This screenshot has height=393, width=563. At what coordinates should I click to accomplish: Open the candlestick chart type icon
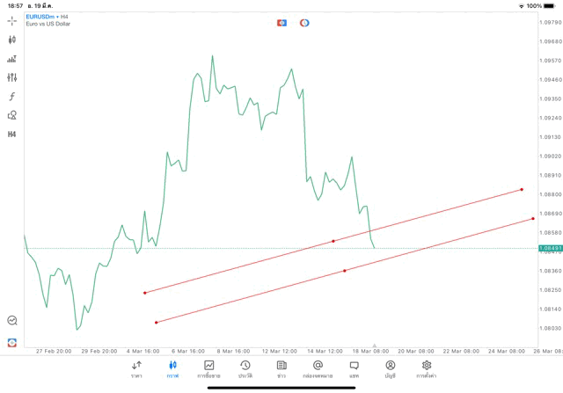coord(12,40)
